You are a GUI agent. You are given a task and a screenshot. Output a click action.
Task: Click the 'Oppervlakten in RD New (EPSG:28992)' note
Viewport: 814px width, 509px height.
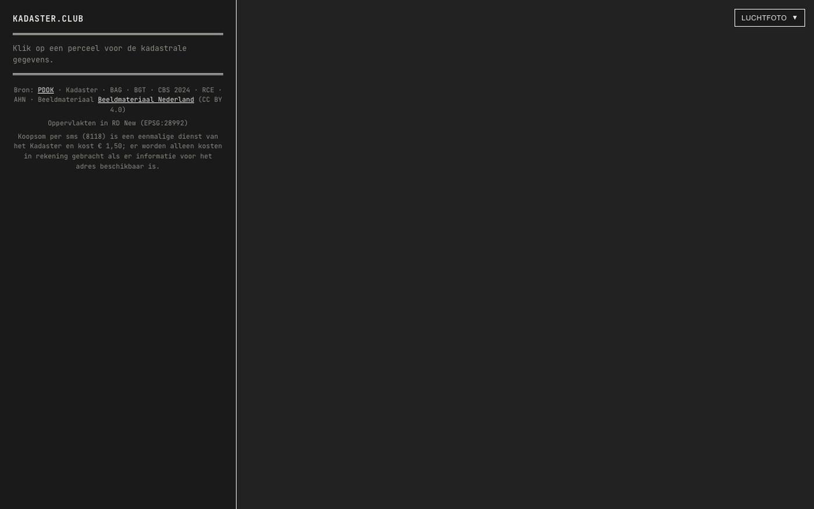click(118, 123)
